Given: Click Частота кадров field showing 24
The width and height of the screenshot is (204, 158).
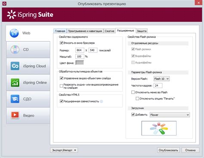Looking at the screenshot, I should point(158,85).
